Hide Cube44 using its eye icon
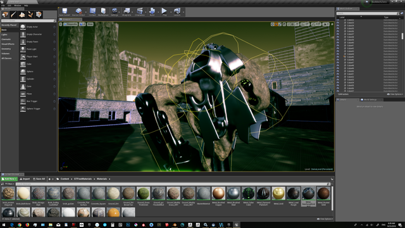 pos(338,54)
